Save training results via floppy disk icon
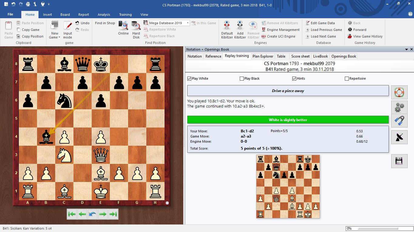Screen dimensions: 414x232 399,161
